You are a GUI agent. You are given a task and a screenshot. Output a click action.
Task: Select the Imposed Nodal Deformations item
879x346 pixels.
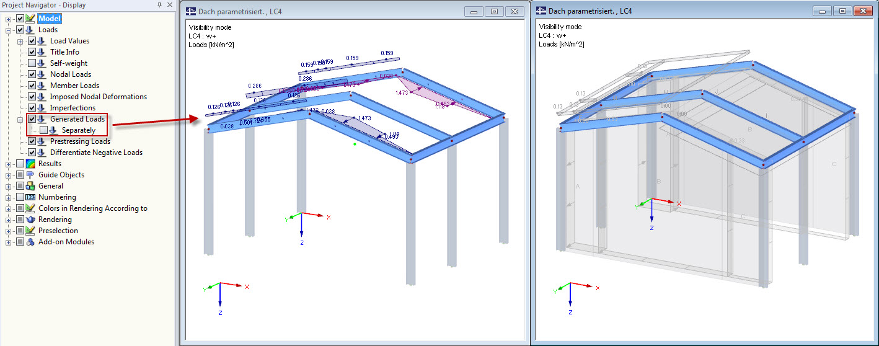(x=99, y=97)
